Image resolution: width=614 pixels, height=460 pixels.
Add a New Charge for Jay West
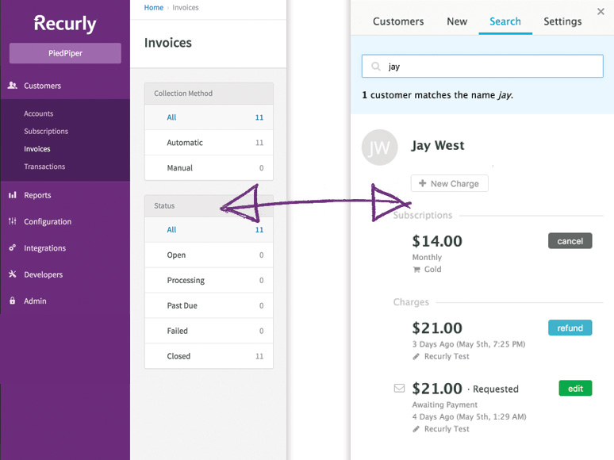(449, 183)
